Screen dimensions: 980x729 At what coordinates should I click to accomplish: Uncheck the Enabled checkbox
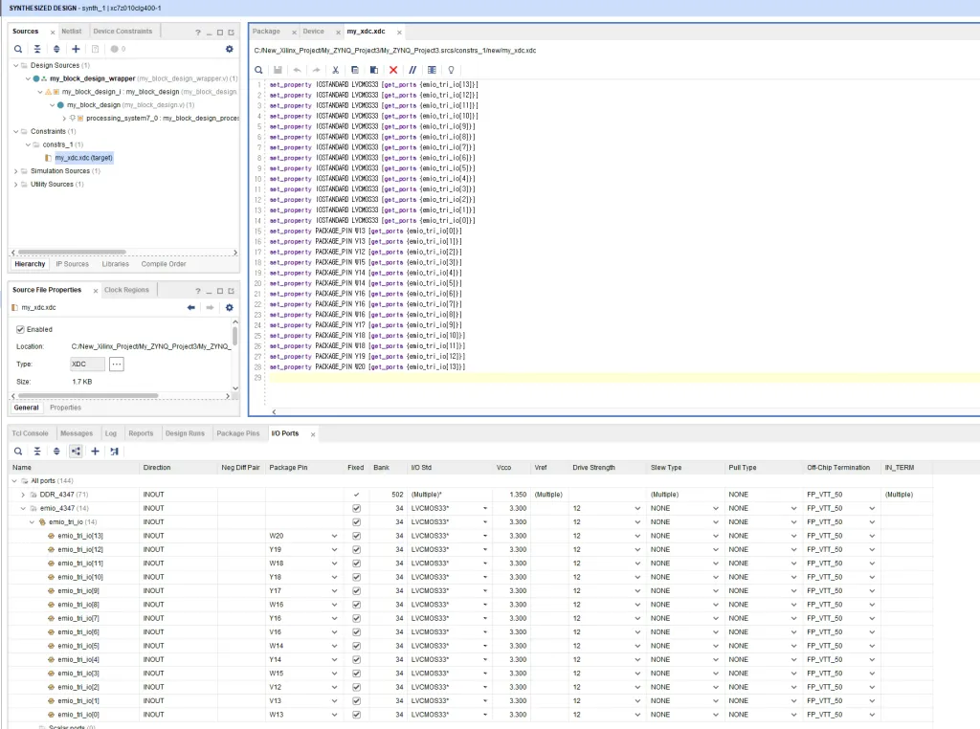(20, 329)
